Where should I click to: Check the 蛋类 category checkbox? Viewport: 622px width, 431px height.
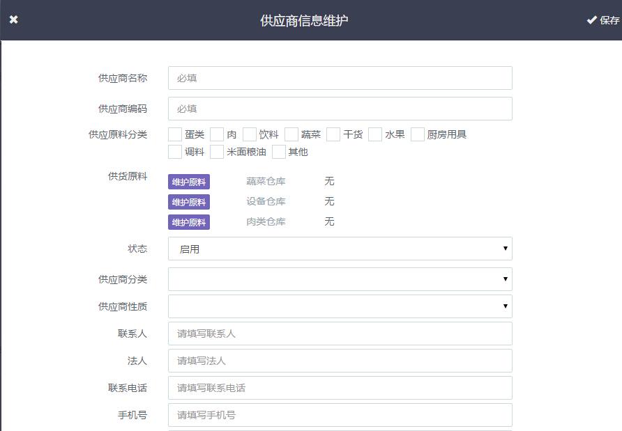pos(175,134)
